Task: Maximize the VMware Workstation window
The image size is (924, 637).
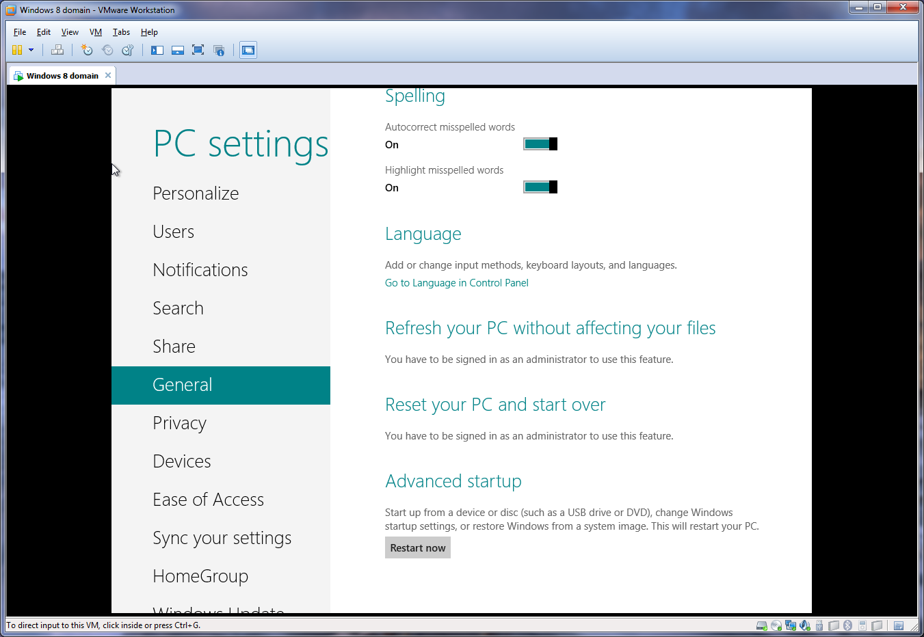Action: 877,7
